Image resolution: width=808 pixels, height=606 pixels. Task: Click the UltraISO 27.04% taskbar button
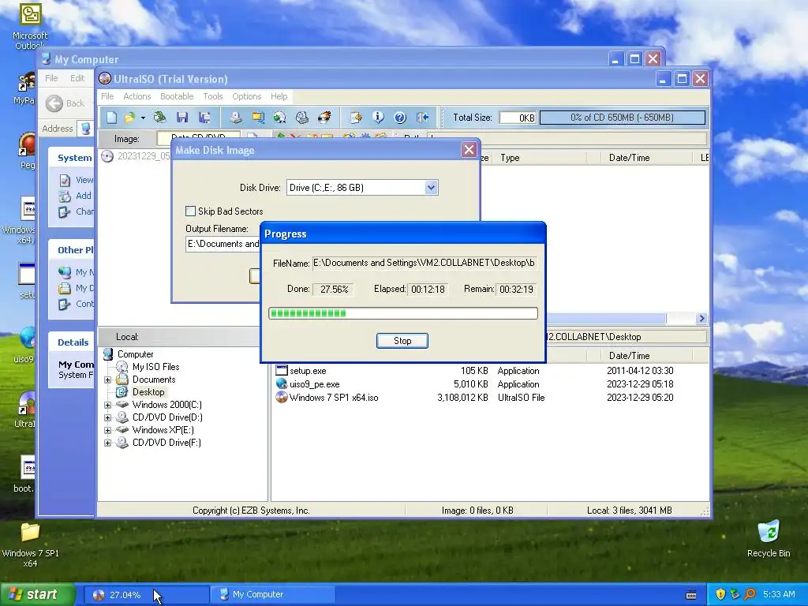pyautogui.click(x=146, y=595)
